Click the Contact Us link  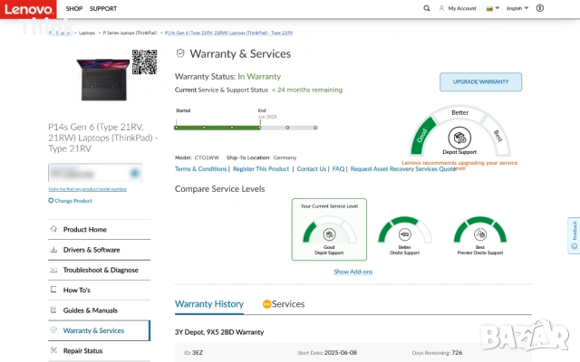[x=312, y=169]
